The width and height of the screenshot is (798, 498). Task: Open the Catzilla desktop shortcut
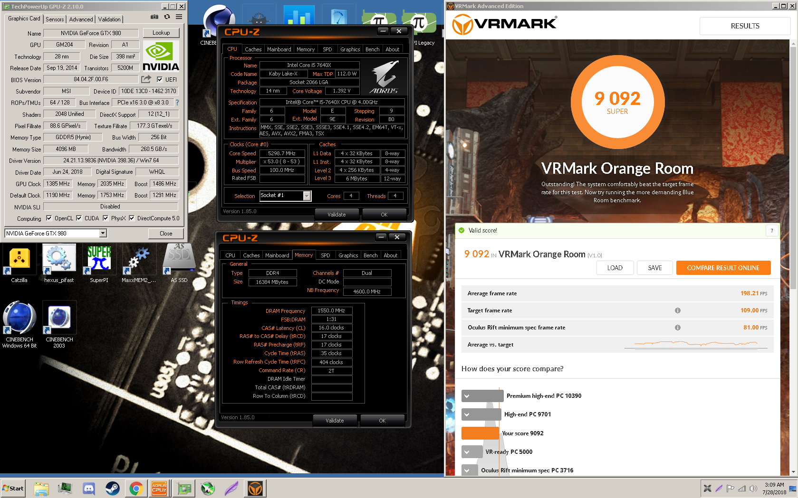click(19, 263)
